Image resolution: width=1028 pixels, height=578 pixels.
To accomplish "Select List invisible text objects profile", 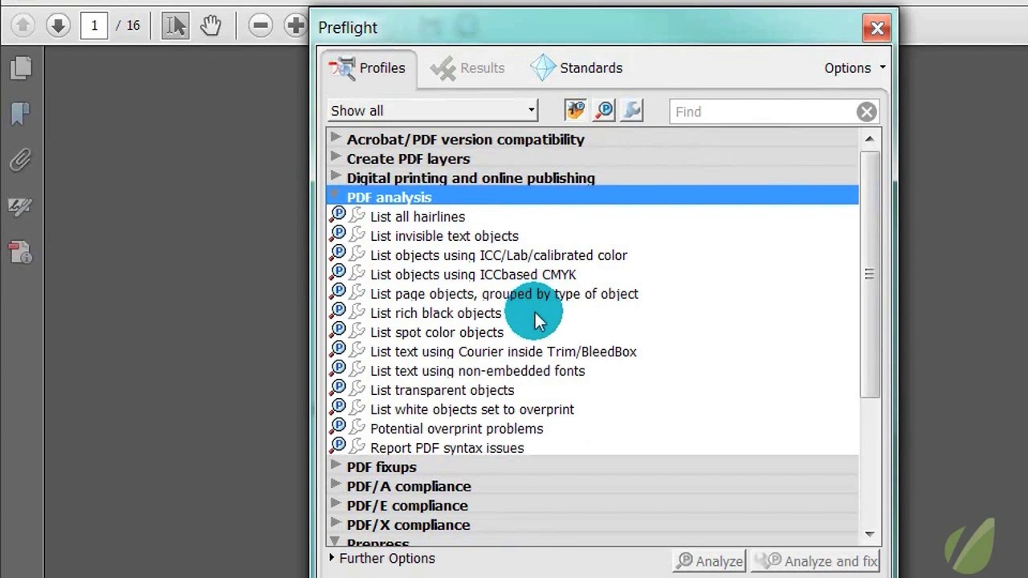I will click(444, 236).
